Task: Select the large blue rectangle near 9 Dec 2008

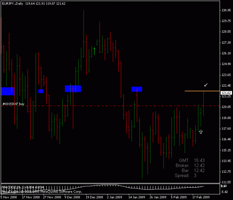Action: click(x=73, y=89)
